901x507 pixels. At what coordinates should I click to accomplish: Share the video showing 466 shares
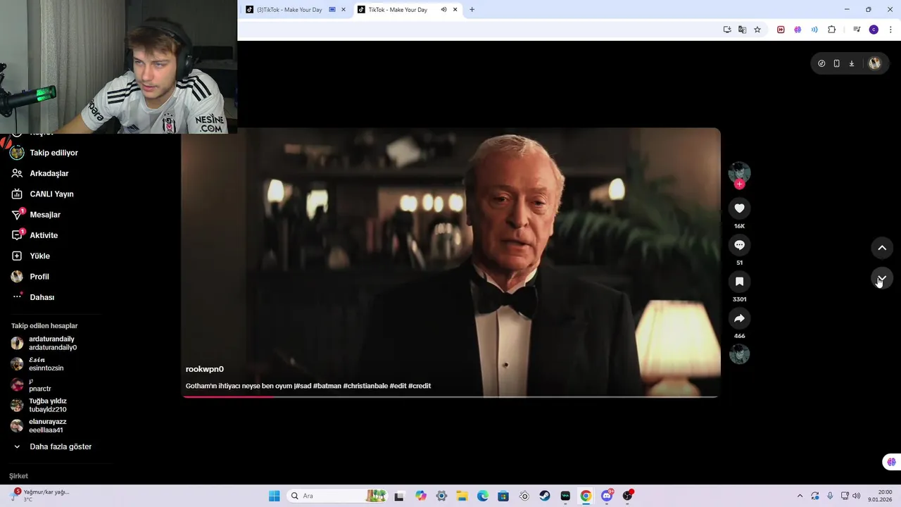(739, 318)
